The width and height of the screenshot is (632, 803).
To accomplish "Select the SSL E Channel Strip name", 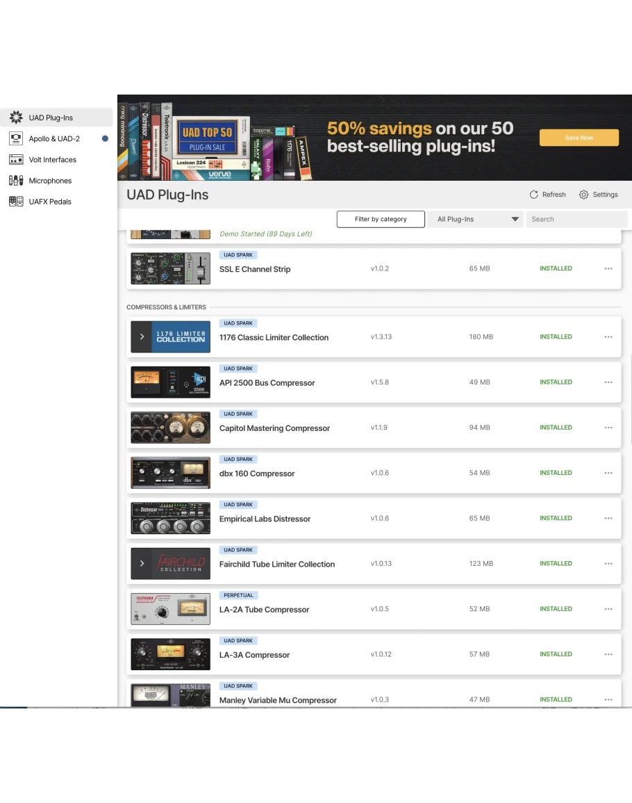I will pyautogui.click(x=255, y=269).
